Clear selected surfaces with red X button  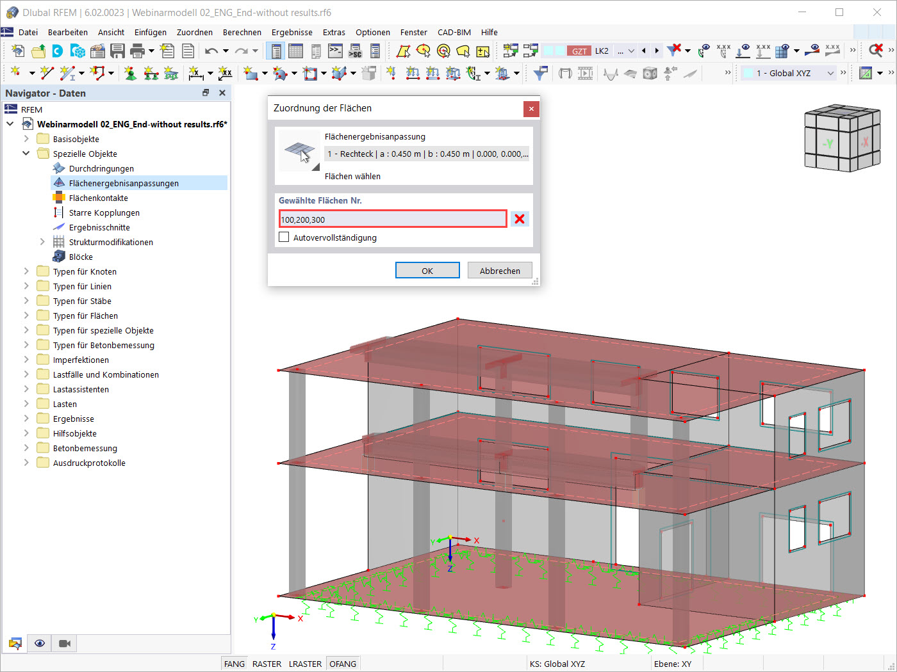(520, 219)
